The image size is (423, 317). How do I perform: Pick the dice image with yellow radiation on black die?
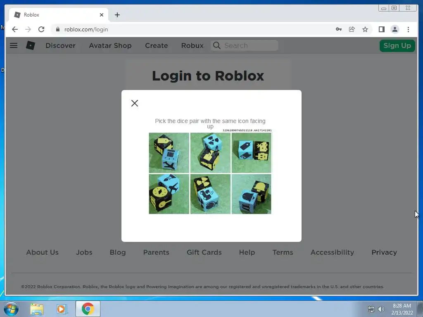tap(210, 194)
